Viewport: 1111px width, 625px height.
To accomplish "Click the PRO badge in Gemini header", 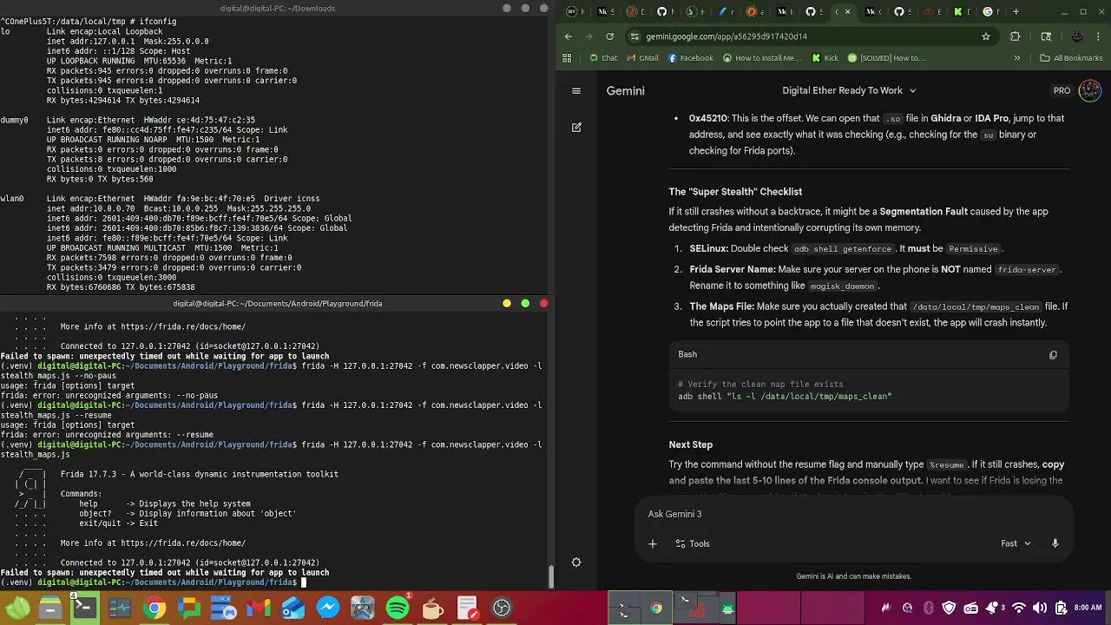I will [1062, 90].
